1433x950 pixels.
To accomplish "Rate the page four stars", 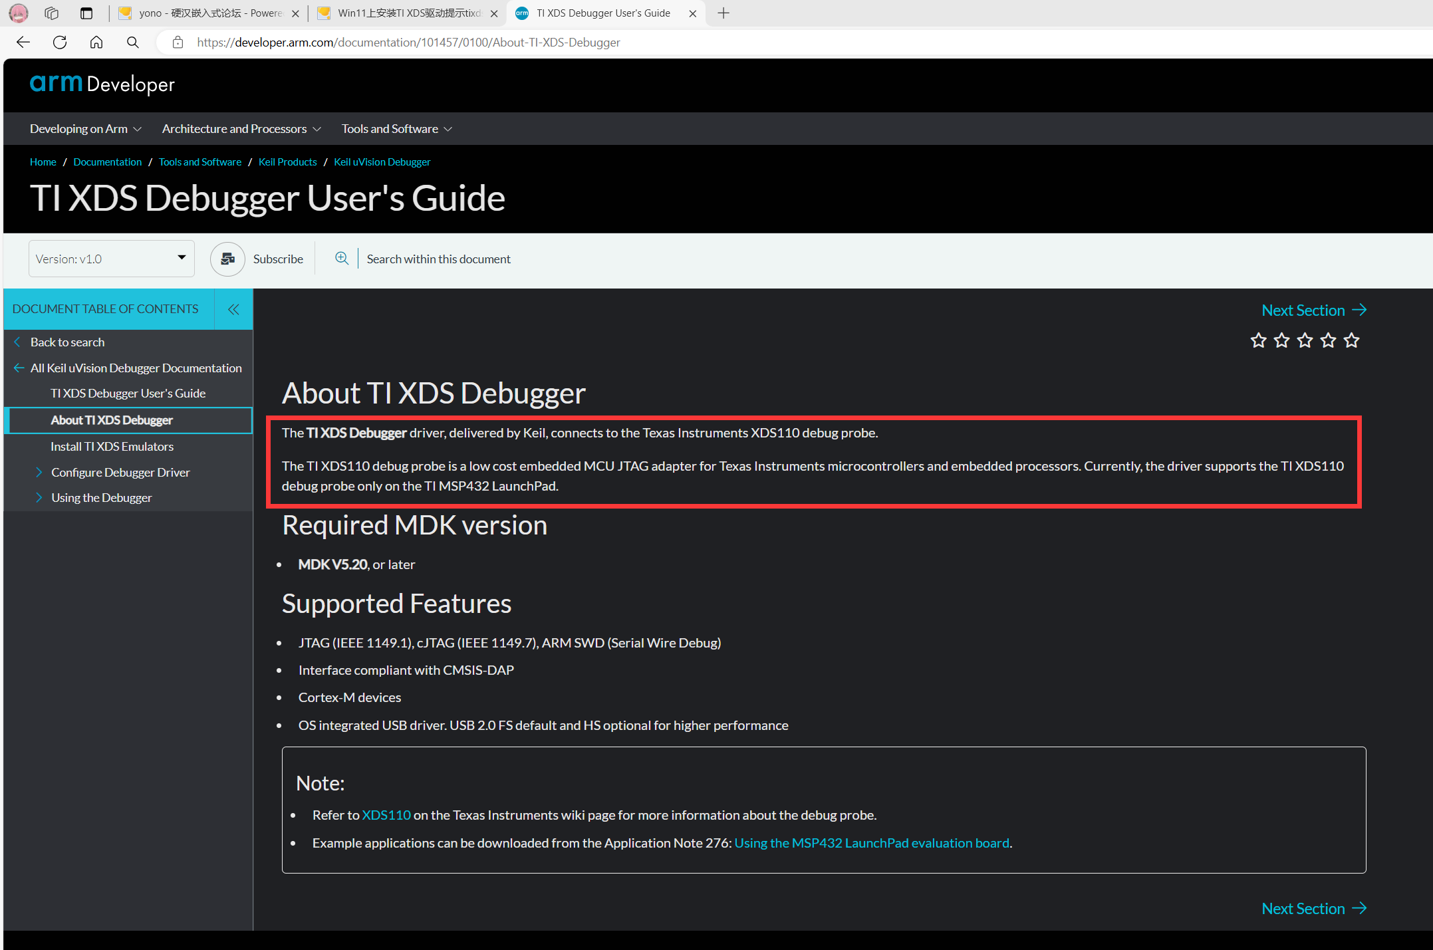I will click(x=1328, y=340).
